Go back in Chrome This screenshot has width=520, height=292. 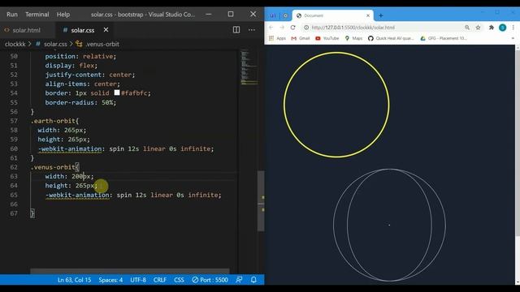point(271,28)
